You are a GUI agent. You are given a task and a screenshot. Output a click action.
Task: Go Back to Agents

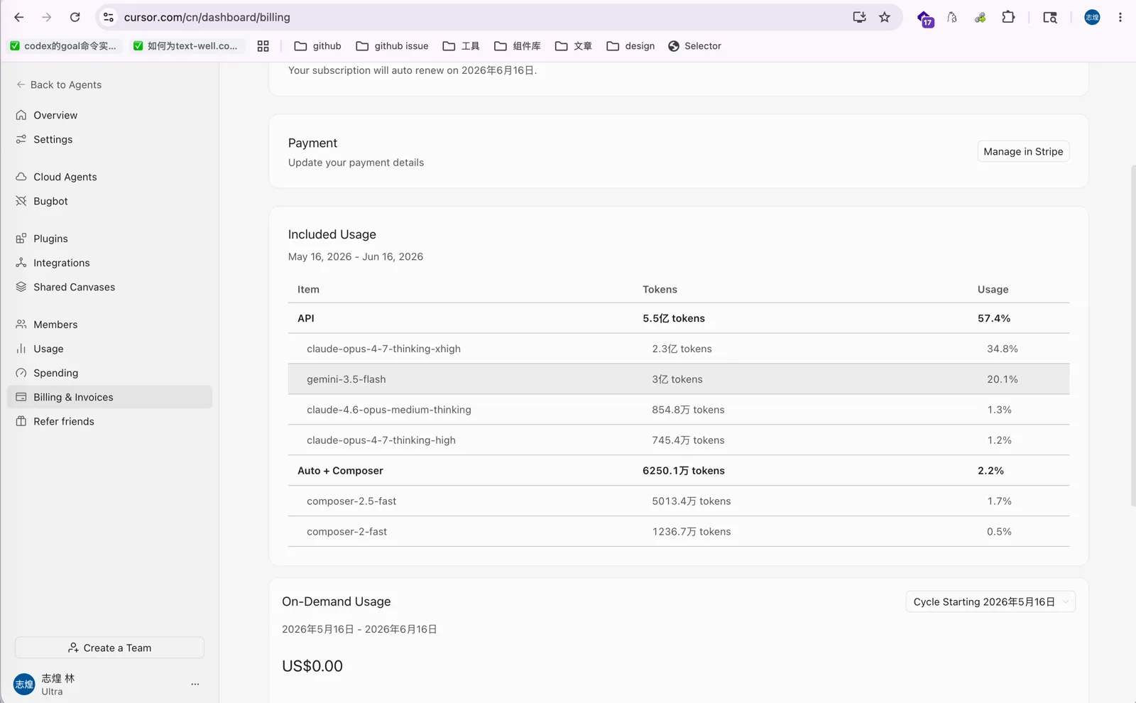pos(59,85)
